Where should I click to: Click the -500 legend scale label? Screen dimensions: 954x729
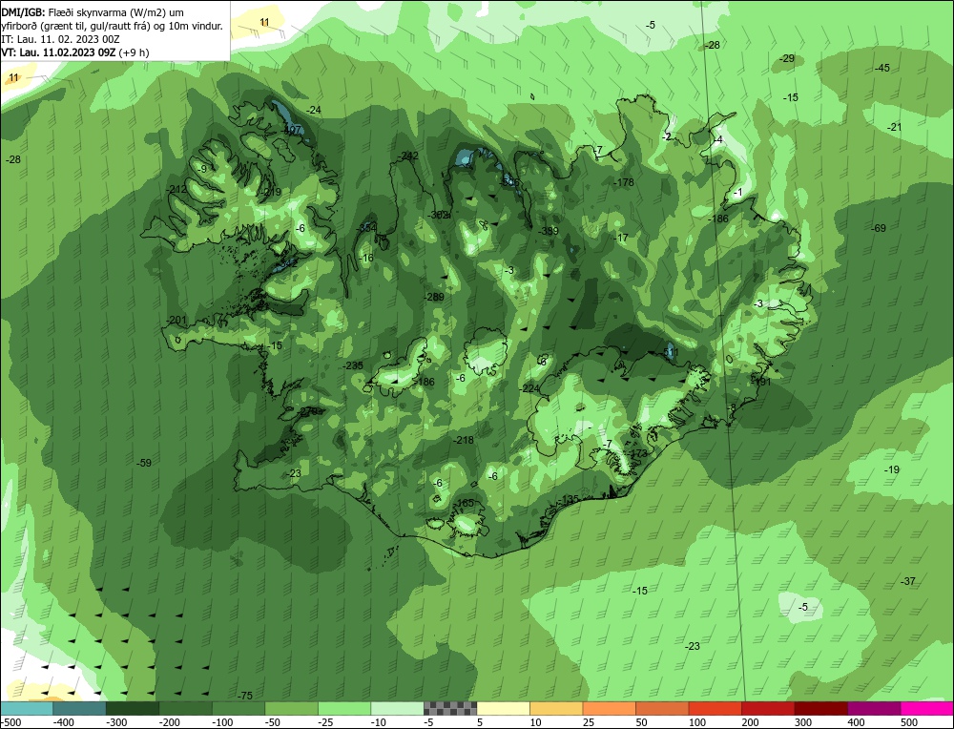pyautogui.click(x=11, y=722)
